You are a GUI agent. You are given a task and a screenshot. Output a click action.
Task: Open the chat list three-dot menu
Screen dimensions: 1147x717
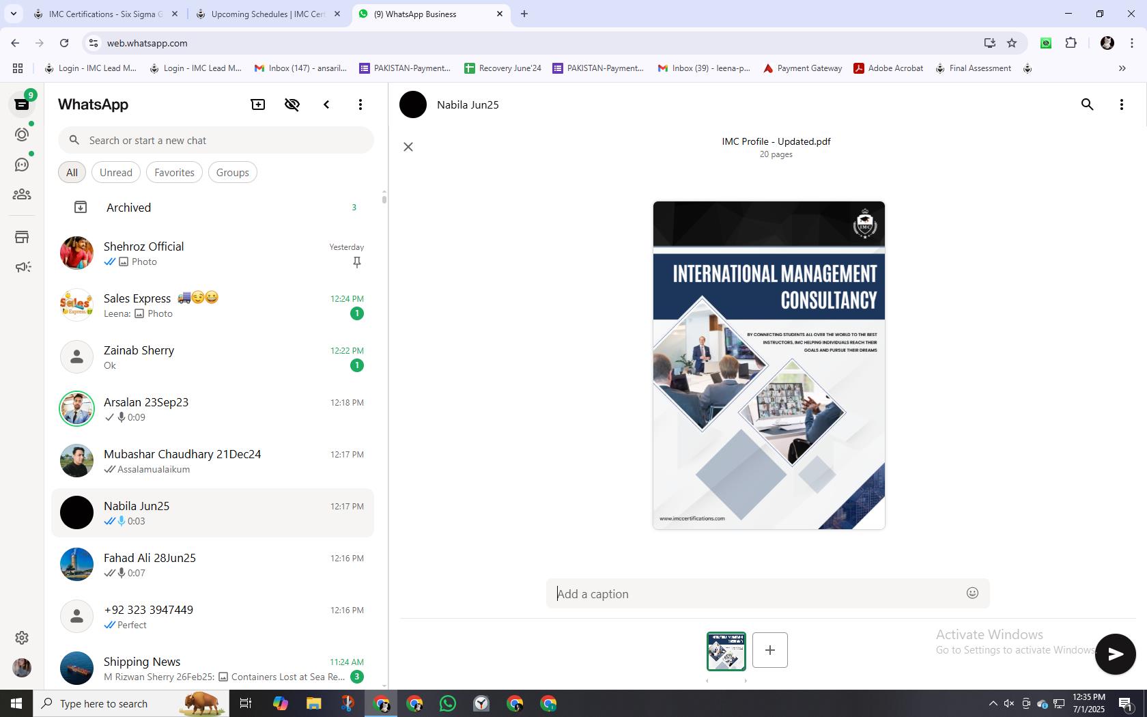pyautogui.click(x=360, y=104)
